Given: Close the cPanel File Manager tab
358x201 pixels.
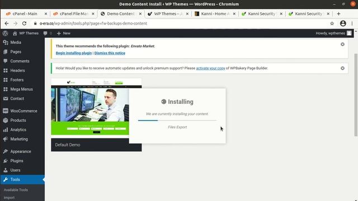Looking at the screenshot, I should (x=93, y=14).
